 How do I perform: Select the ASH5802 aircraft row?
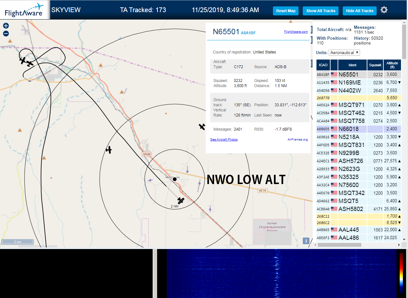[359, 209]
